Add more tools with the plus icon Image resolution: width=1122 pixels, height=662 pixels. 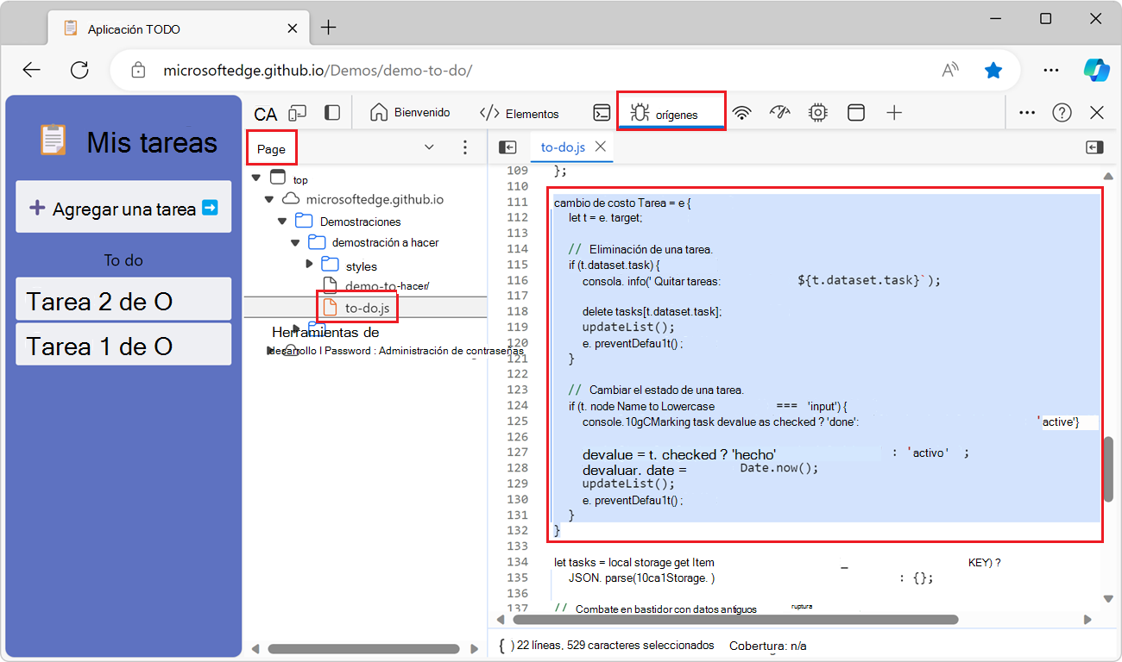tap(894, 112)
